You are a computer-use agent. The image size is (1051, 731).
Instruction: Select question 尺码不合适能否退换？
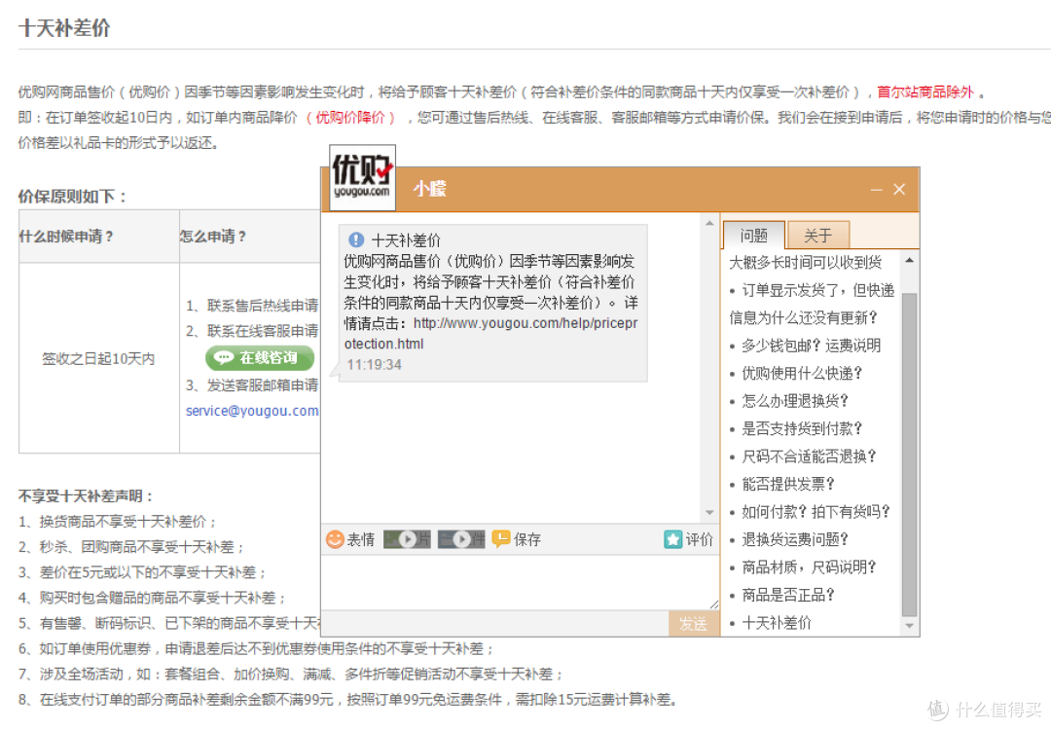tap(809, 457)
